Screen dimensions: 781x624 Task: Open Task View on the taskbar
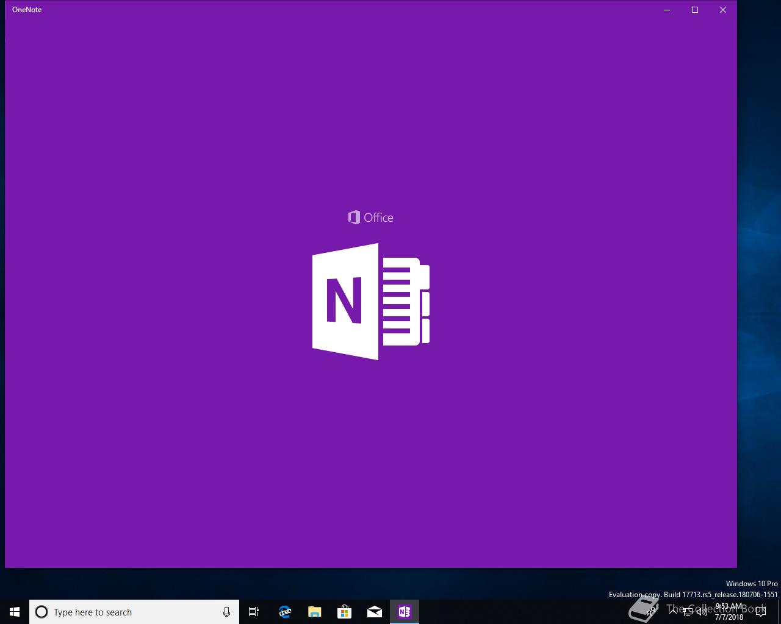click(254, 612)
